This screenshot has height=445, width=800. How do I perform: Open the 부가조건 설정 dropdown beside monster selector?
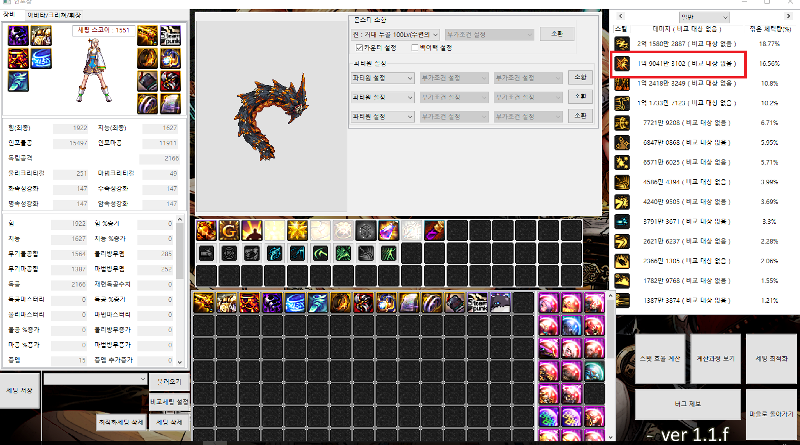tap(490, 34)
